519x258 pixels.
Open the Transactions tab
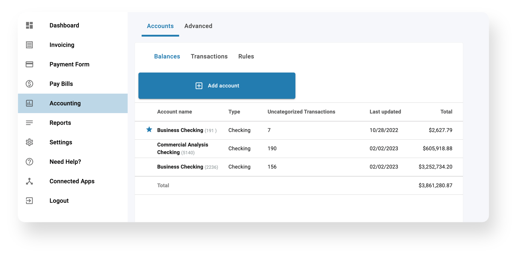pos(209,56)
